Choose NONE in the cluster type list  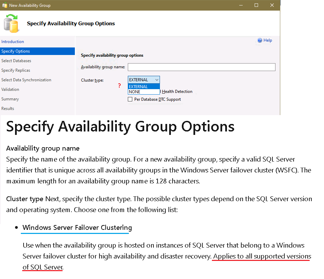tap(144, 92)
